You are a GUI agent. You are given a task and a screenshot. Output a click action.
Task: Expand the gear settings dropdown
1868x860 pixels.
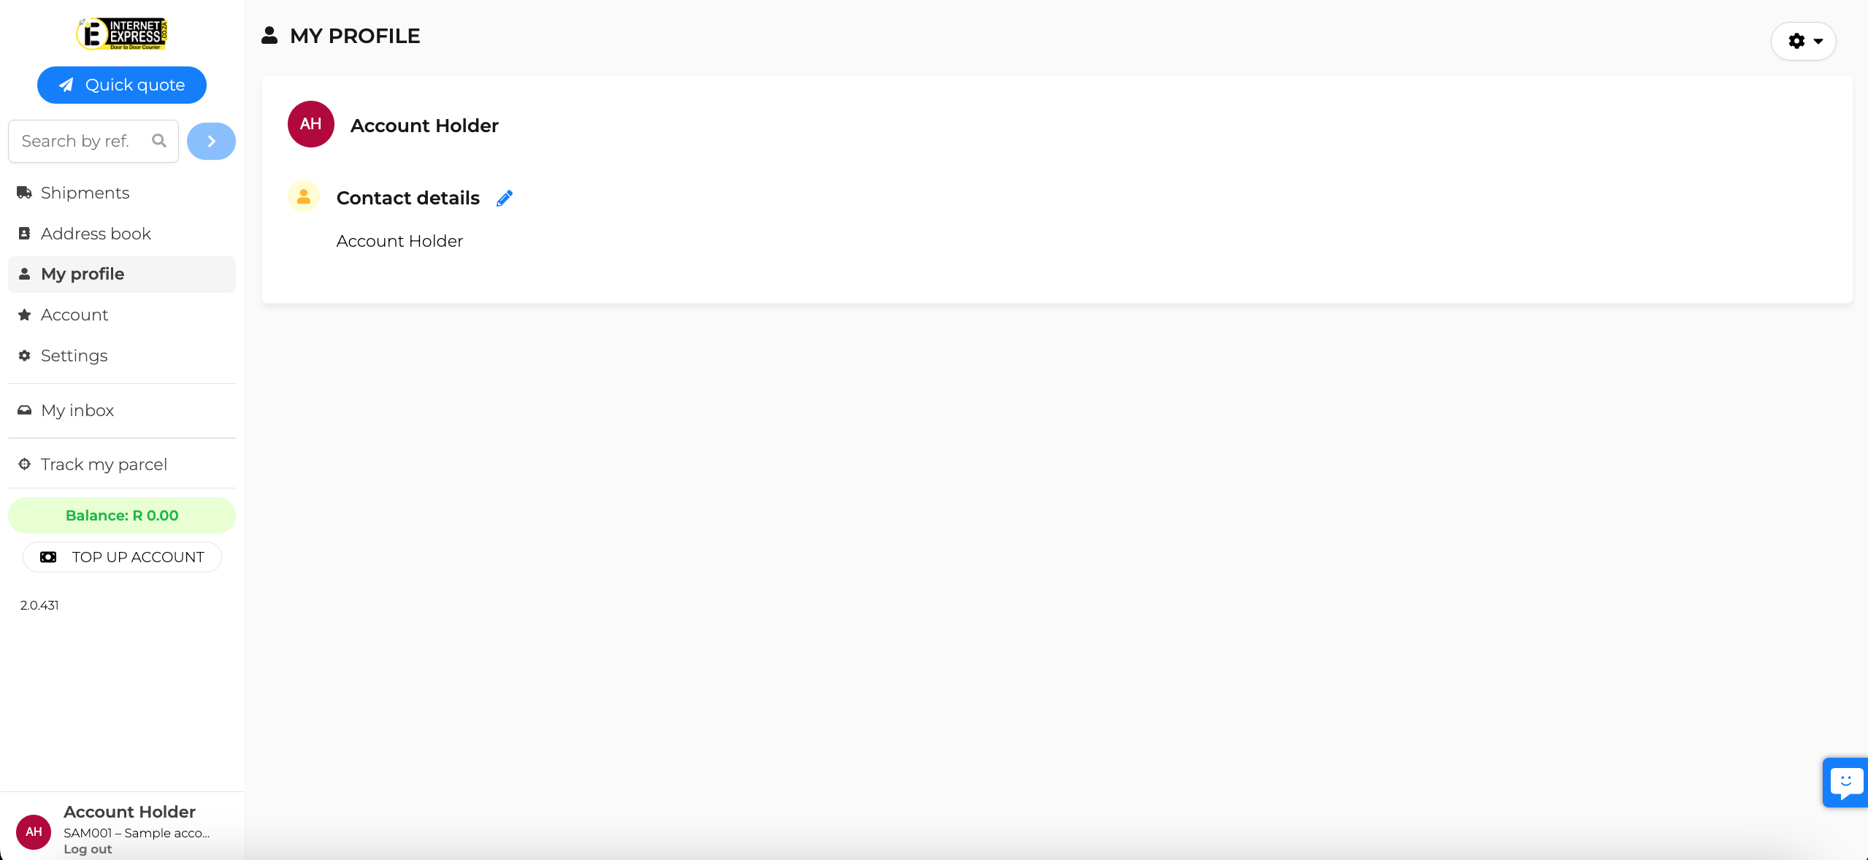click(x=1804, y=41)
